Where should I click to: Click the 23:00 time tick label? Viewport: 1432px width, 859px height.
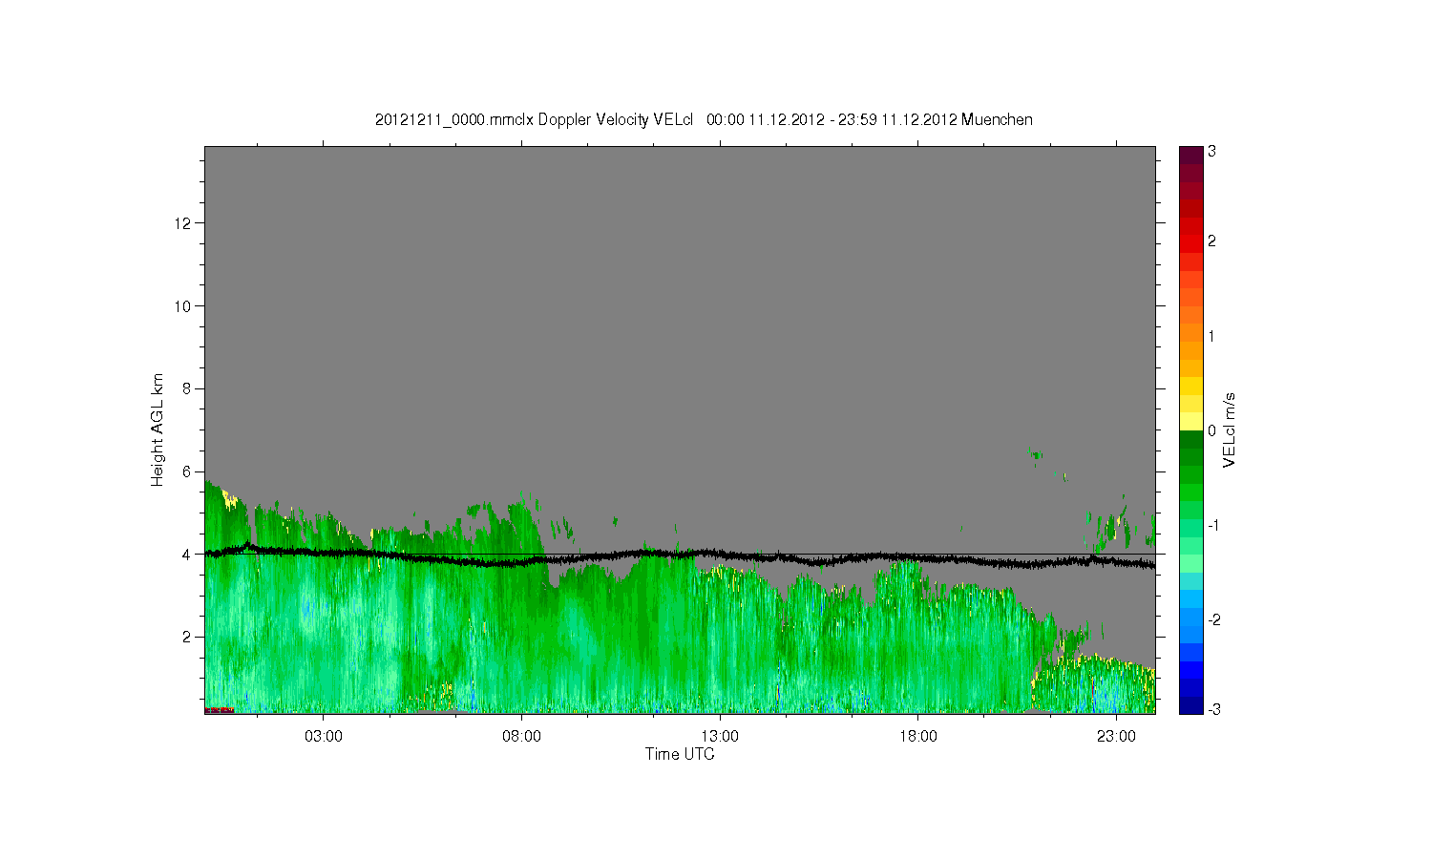[x=1116, y=737]
